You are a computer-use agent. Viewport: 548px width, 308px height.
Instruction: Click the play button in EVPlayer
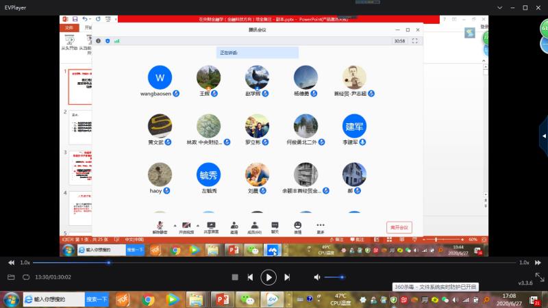pos(269,277)
